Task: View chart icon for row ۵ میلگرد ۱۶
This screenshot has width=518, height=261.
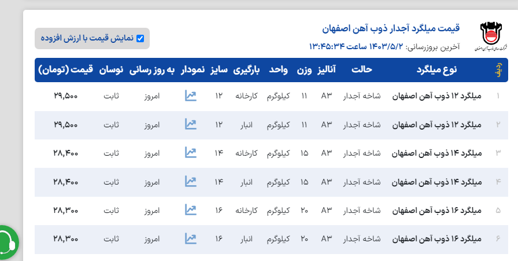Action: point(191,209)
